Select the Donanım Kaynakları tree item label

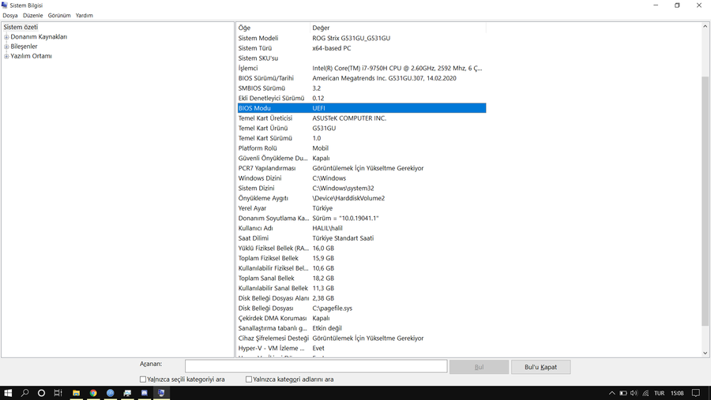click(39, 37)
